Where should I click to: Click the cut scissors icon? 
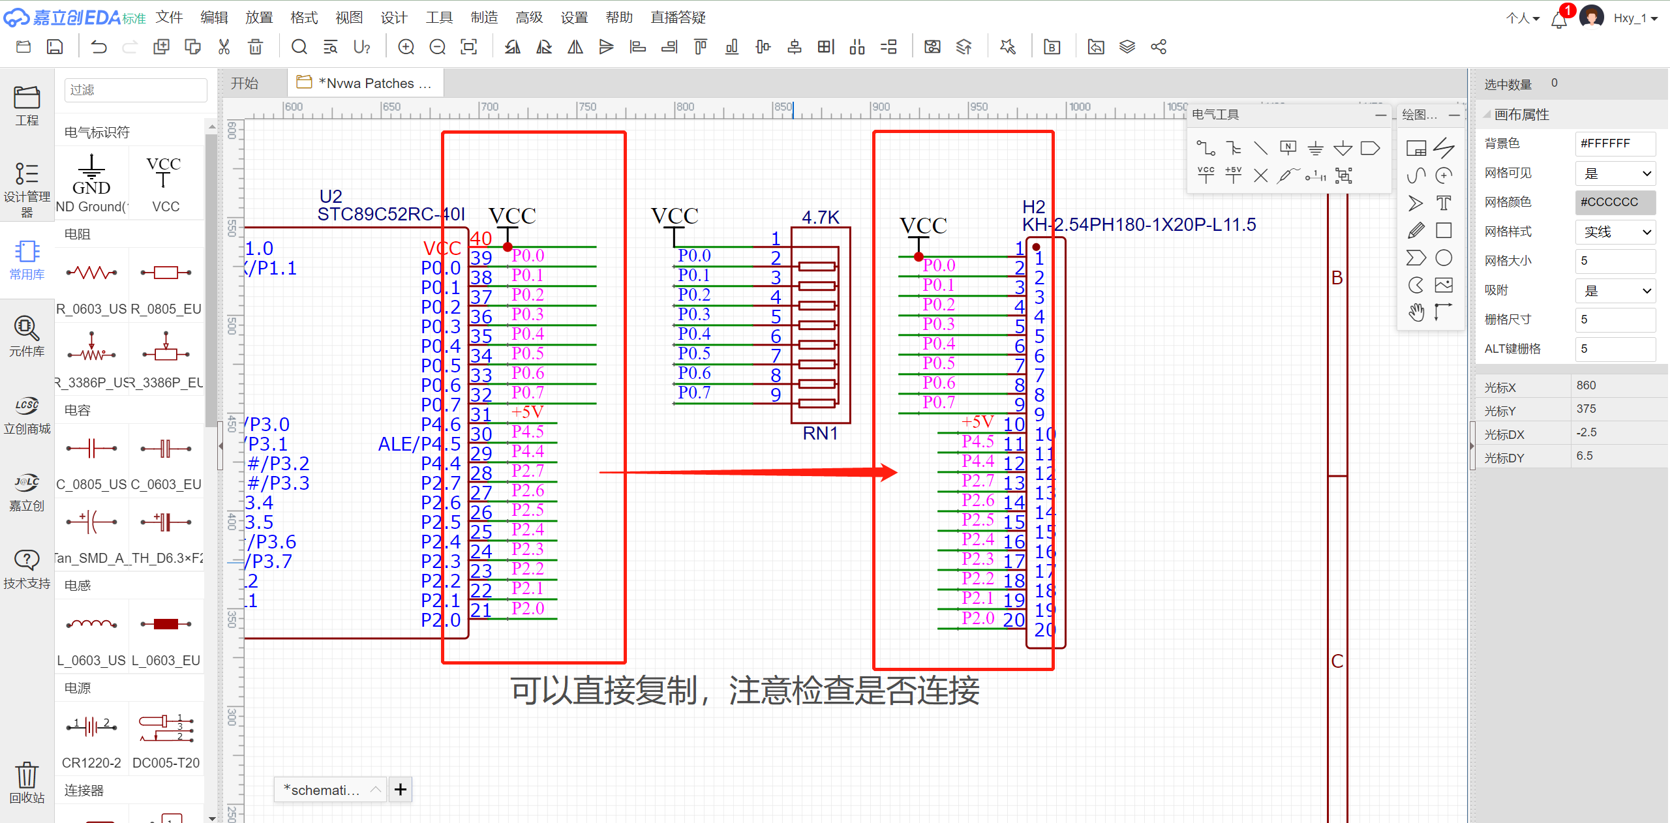pyautogui.click(x=224, y=47)
